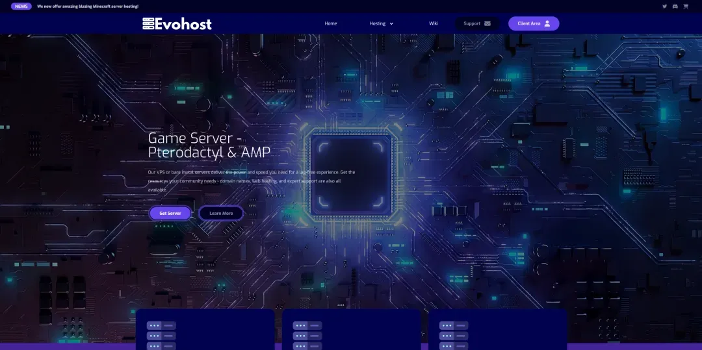Open the shopping cart icon

coord(686,6)
